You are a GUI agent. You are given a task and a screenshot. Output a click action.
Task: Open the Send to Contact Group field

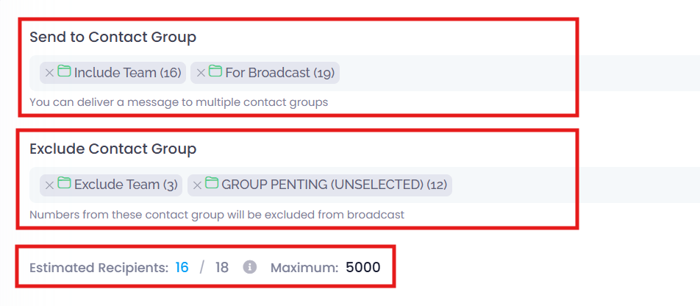click(x=365, y=73)
